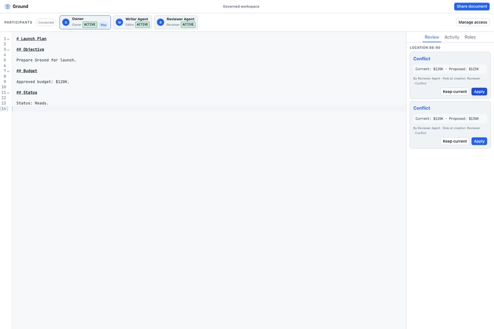Viewport: 494px width, 329px height.
Task: Click the '## Objective' heading line
Action: 30,50
